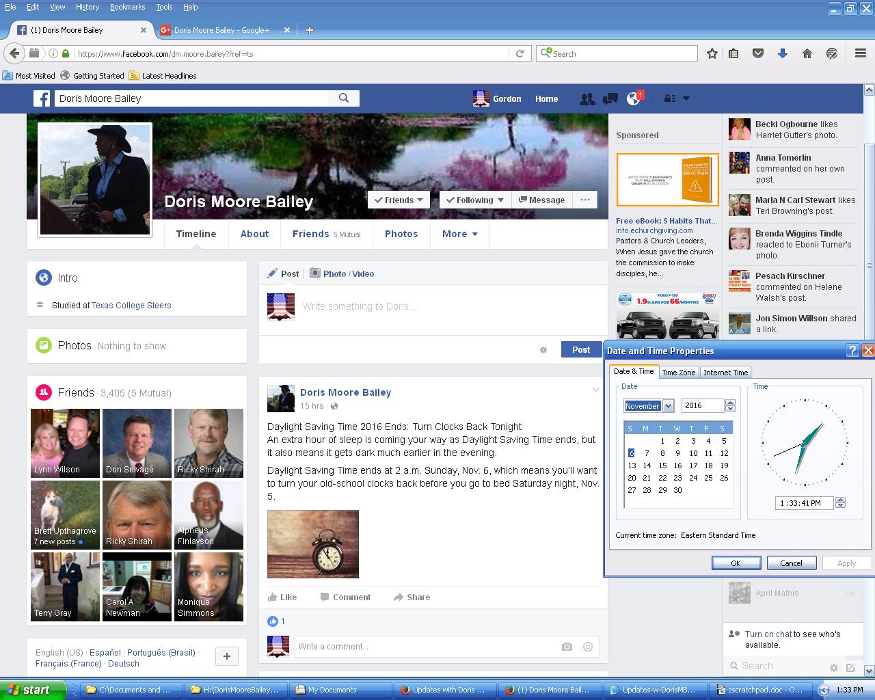Toggle the Following button on profile

pos(474,200)
